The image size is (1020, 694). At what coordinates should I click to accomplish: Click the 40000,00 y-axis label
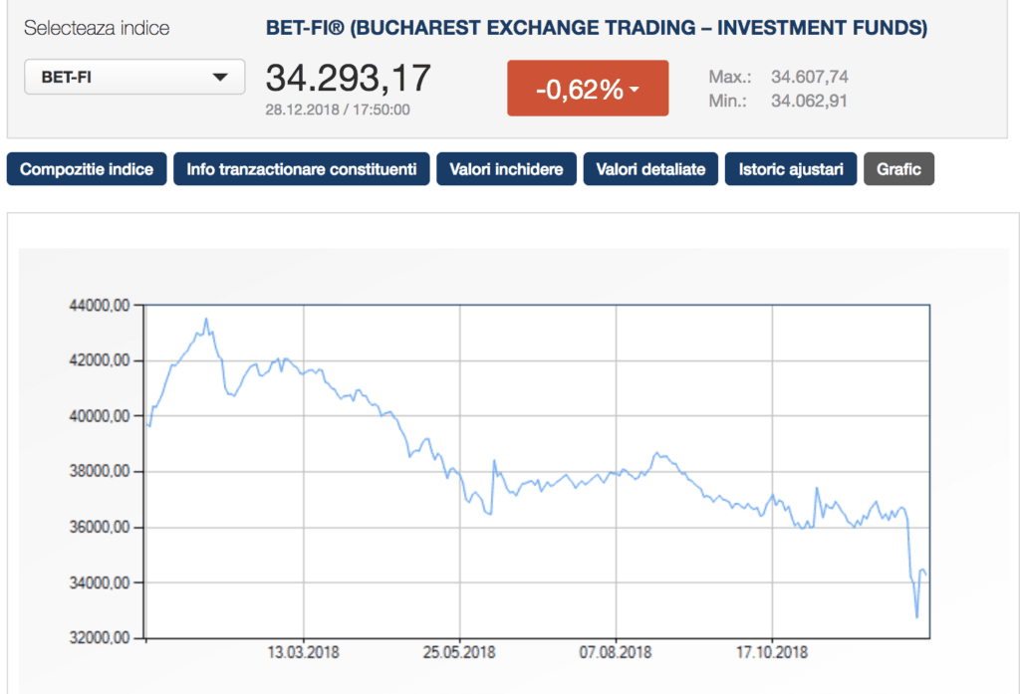[x=100, y=416]
